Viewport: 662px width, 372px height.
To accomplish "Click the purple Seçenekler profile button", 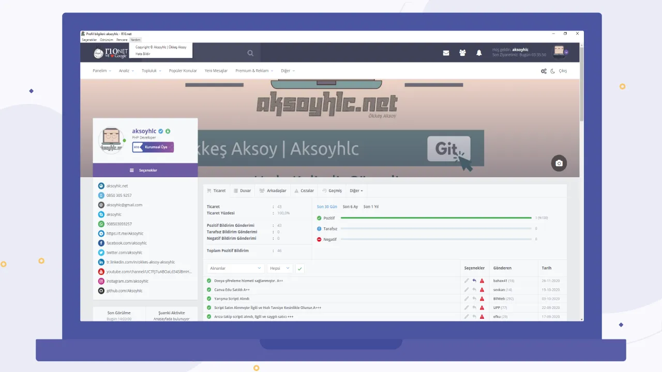I will point(145,170).
